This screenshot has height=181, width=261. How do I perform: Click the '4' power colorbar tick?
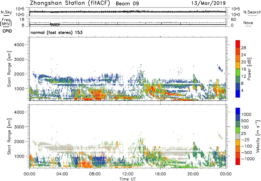[242, 91]
